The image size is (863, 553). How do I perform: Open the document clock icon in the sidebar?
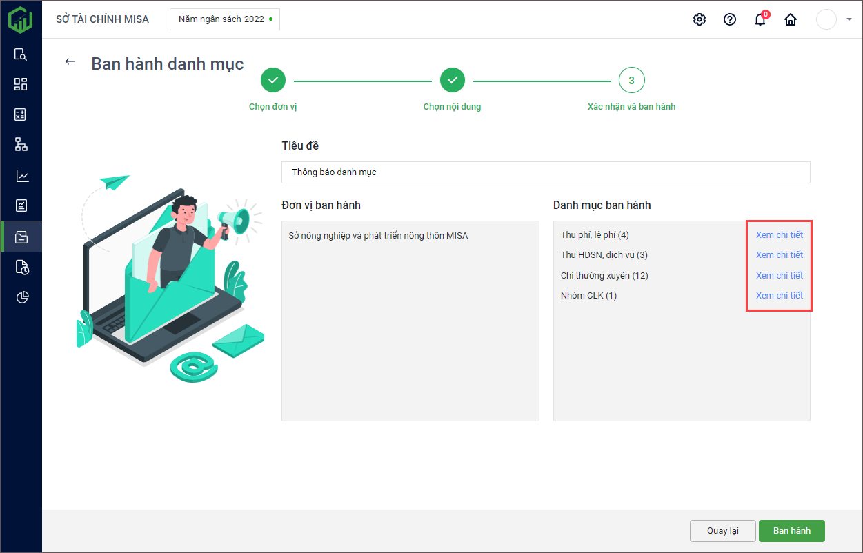point(21,267)
